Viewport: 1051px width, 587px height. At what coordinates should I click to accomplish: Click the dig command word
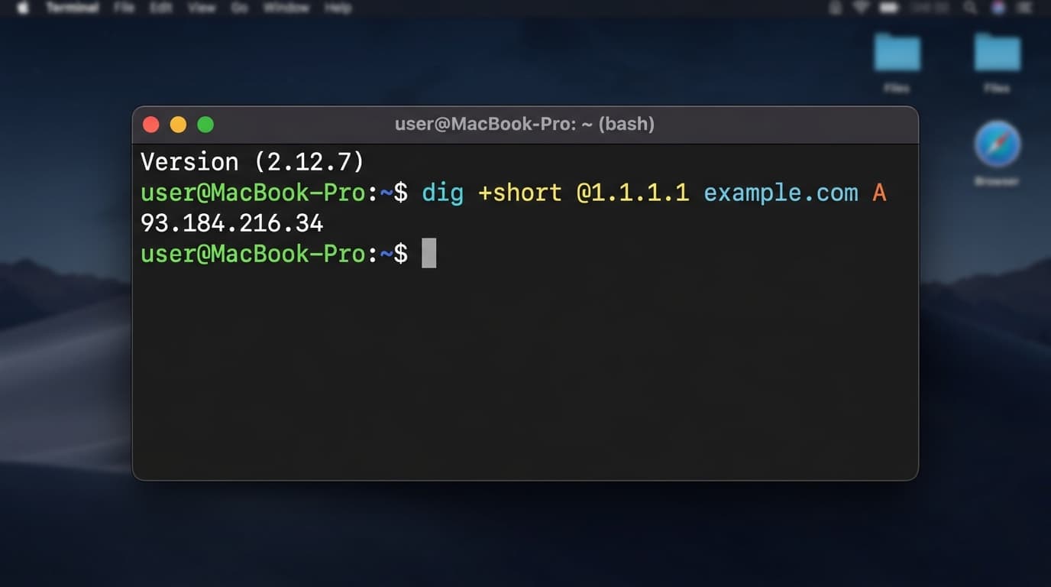[x=443, y=193]
